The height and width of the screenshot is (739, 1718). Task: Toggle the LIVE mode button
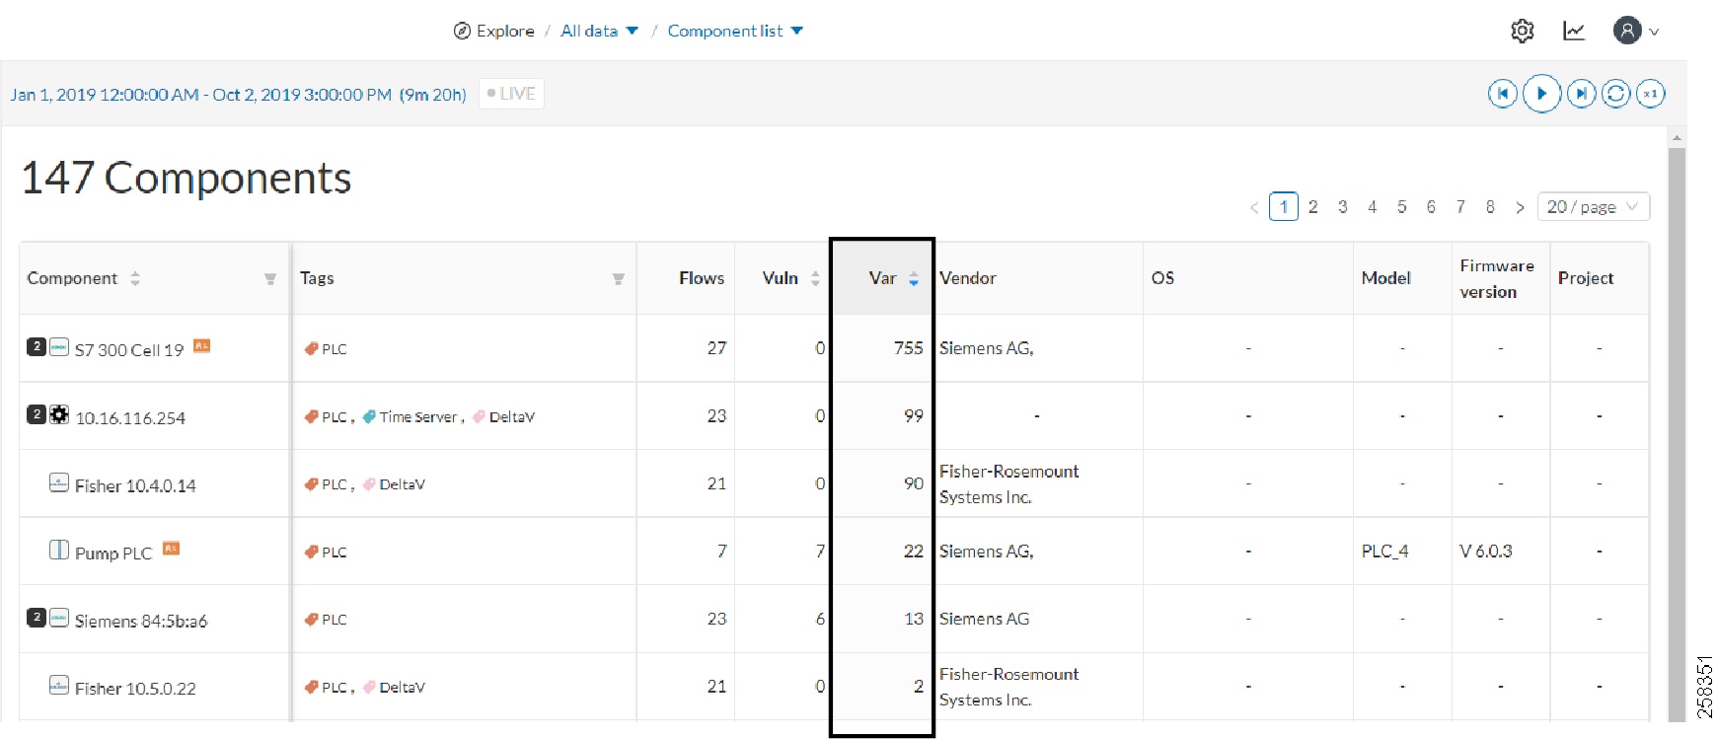point(511,94)
